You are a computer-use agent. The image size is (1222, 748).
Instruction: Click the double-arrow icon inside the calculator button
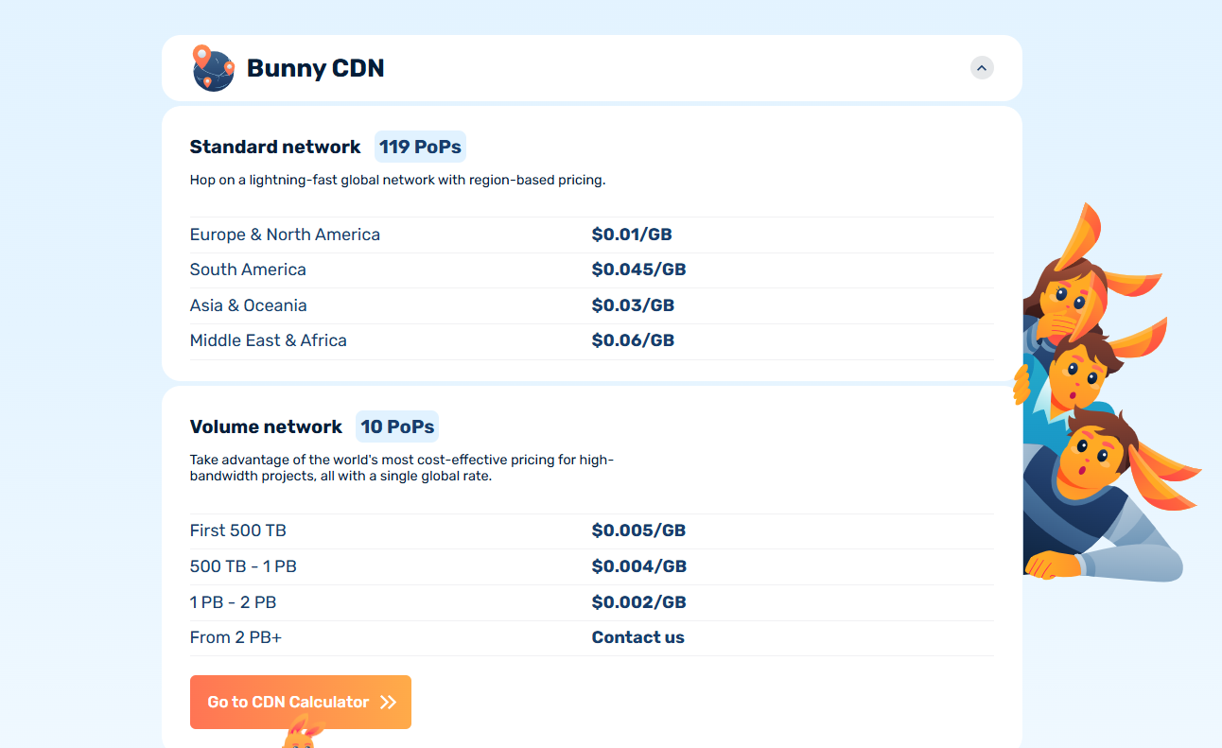coord(386,702)
